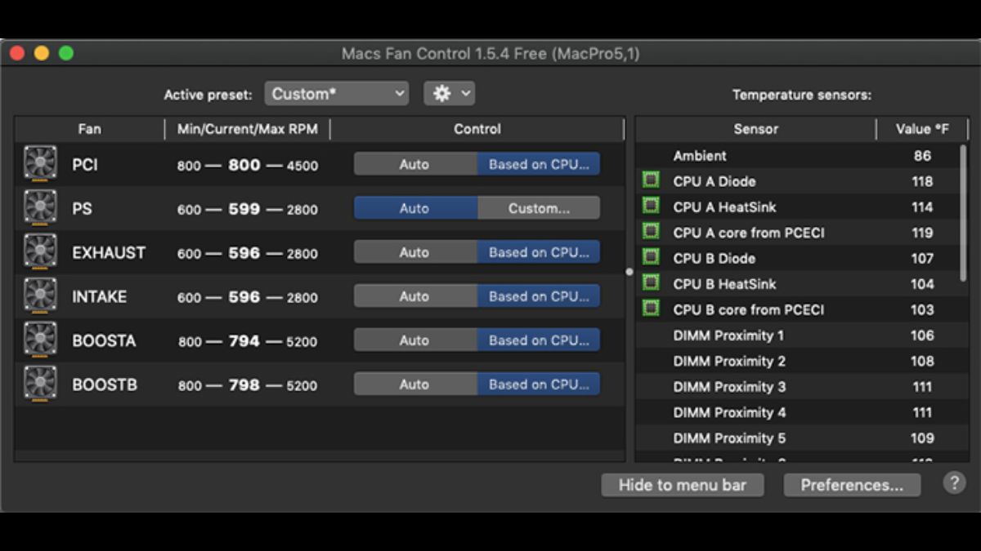Set BOOSTB fan to Auto
Screen dimensions: 981x551
(415, 384)
